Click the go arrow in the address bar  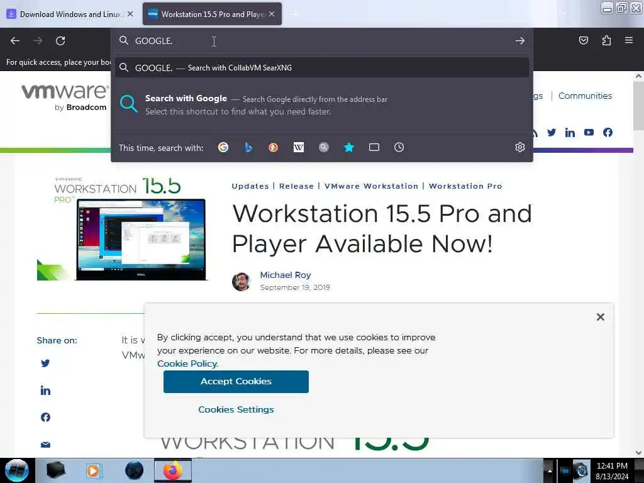click(519, 41)
